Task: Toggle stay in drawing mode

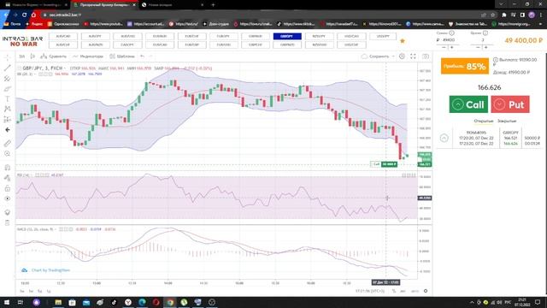Action: click(x=8, y=178)
